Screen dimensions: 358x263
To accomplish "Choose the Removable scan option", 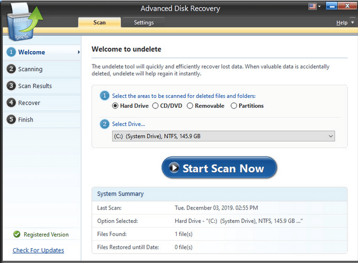I will (x=190, y=106).
